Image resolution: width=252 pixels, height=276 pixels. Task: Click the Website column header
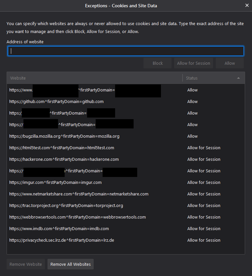pyautogui.click(x=18, y=78)
